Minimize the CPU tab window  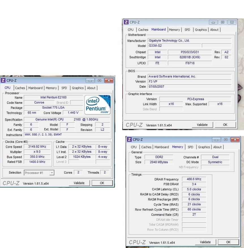point(90,81)
